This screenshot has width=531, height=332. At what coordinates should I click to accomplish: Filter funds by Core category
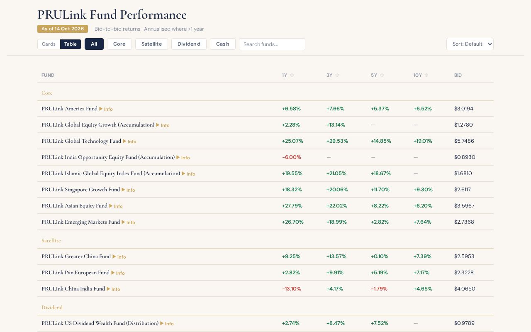(x=119, y=44)
